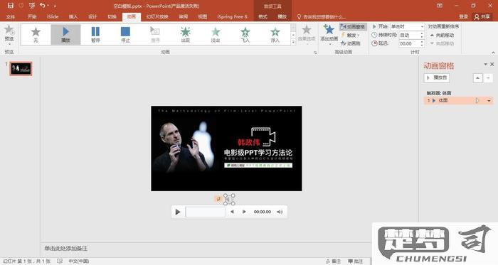Open the 播放 (Playback) audio tools tab
Image resolution: width=498 pixels, height=265 pixels.
tap(282, 16)
